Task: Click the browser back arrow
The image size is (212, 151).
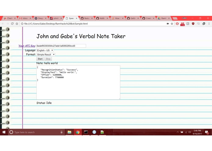Action: 3,24
